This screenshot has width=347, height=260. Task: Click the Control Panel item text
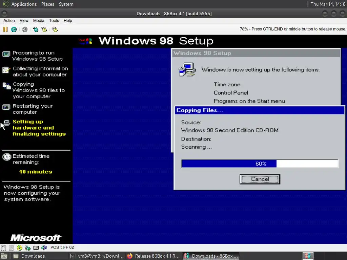pyautogui.click(x=231, y=93)
